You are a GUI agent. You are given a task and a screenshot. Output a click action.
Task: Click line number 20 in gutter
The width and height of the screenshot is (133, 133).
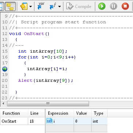[x=5, y=80]
